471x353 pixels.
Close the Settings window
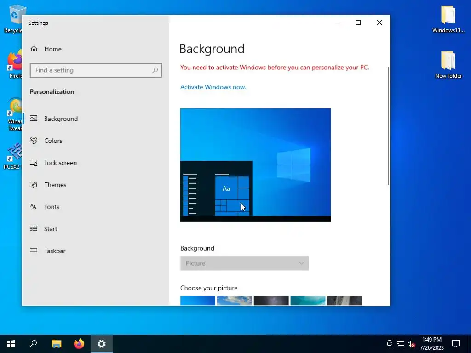click(379, 23)
